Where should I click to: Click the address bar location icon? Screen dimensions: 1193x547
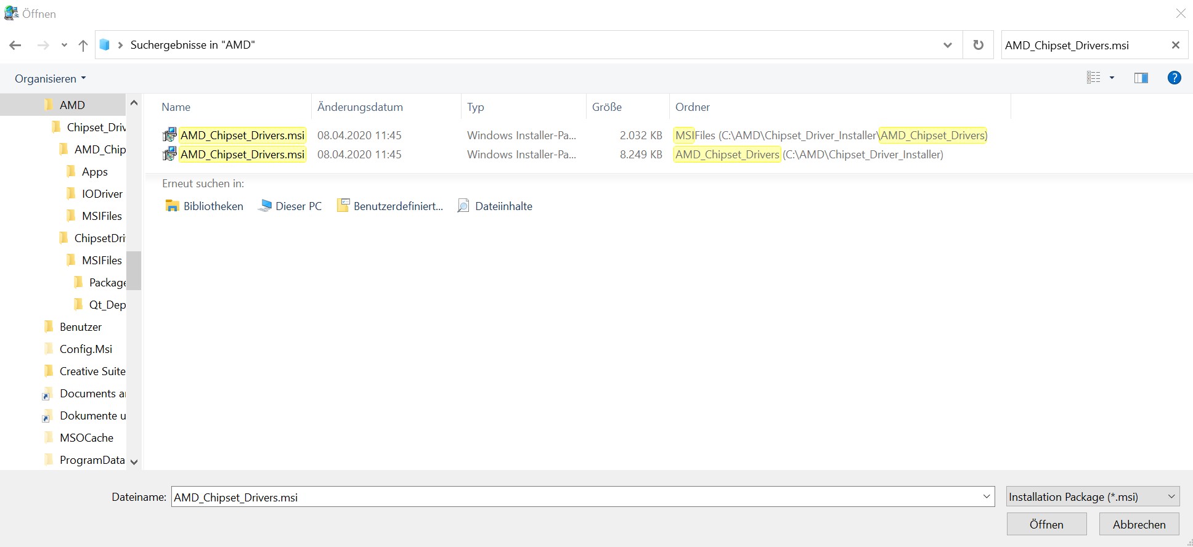pos(105,45)
